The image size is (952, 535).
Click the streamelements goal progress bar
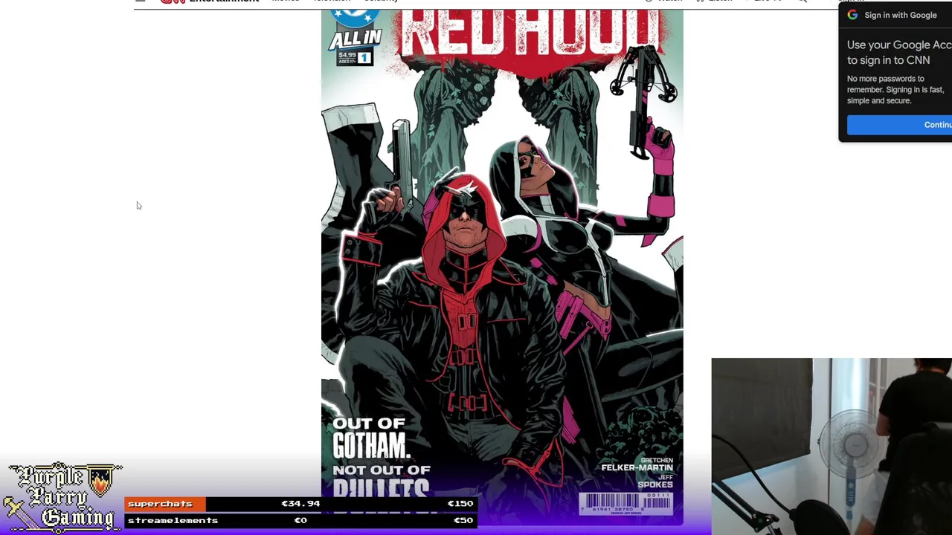click(300, 520)
